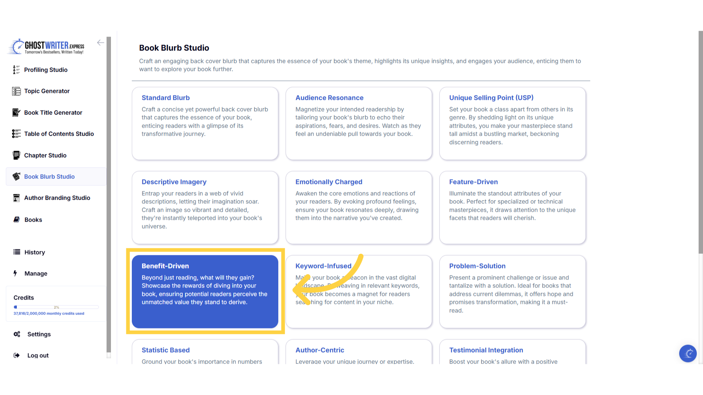Click the Book Title Generator icon
This screenshot has width=703, height=395.
[x=16, y=113]
